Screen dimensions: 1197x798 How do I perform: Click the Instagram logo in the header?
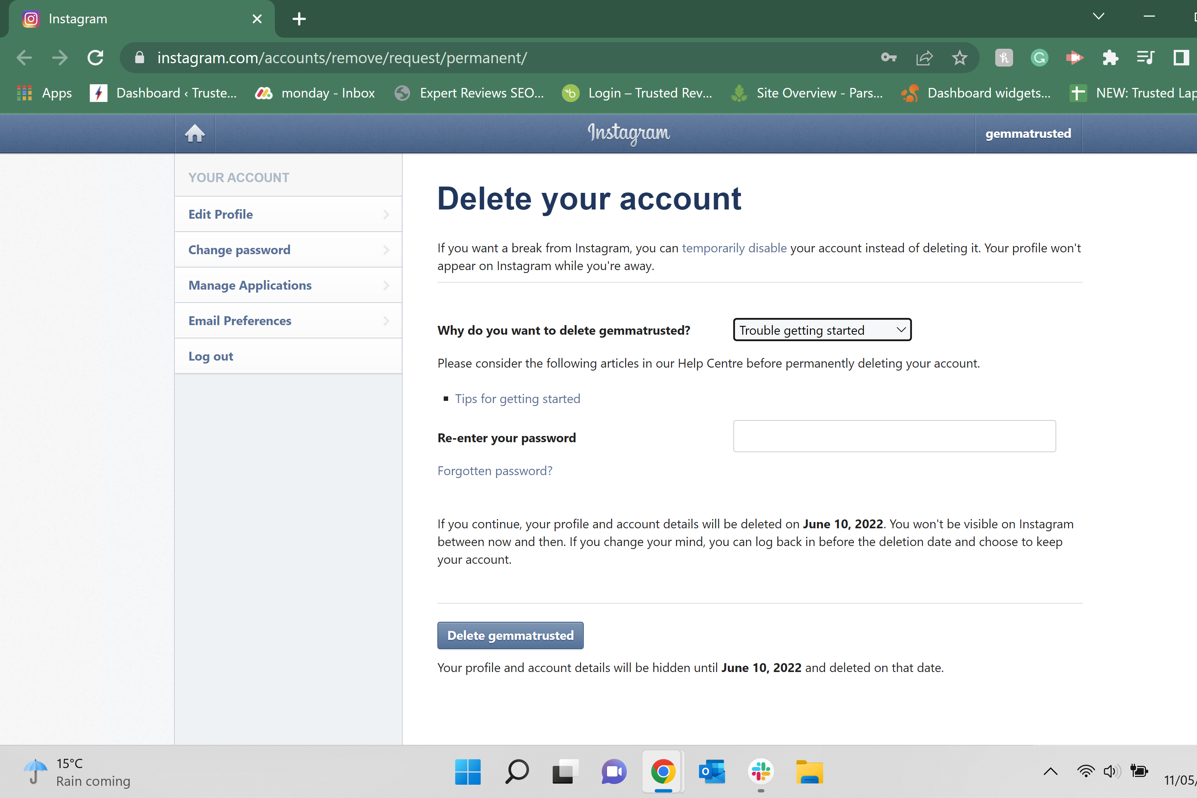[x=628, y=133]
